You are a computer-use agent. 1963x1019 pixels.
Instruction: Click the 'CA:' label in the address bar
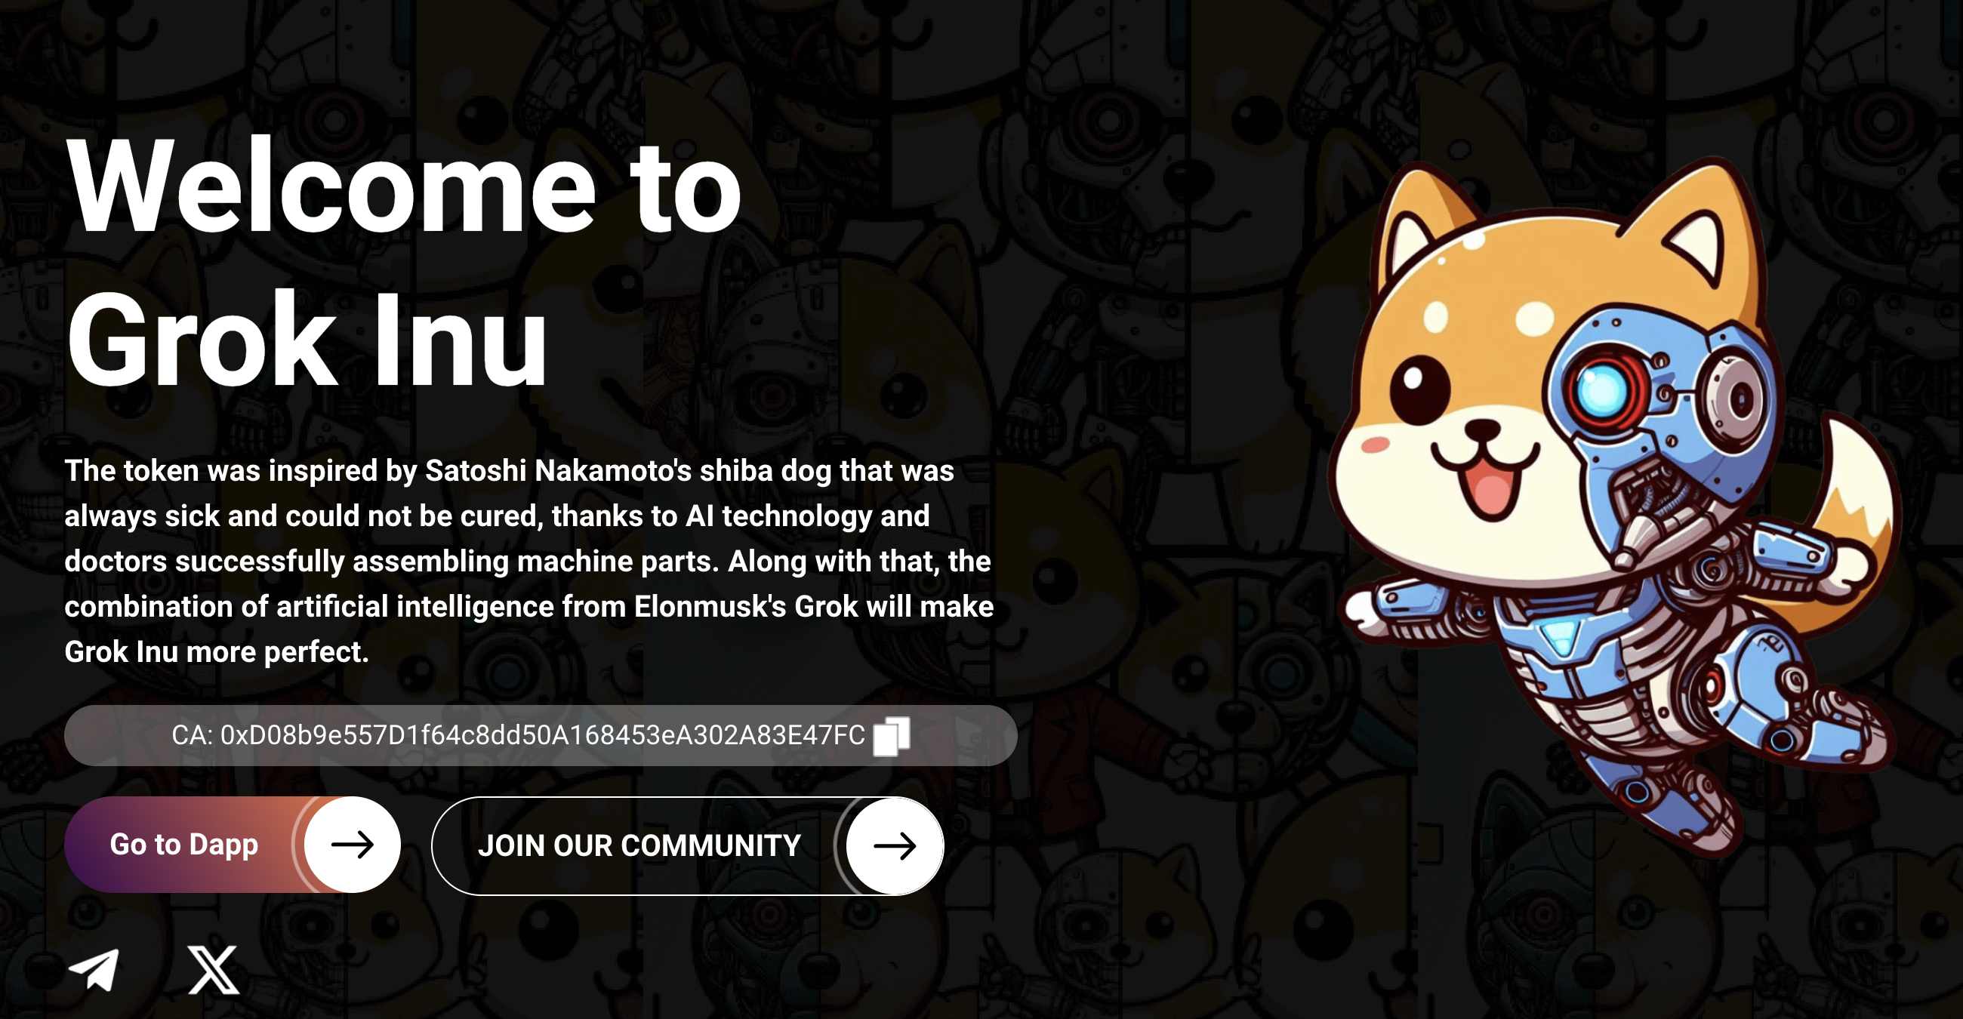192,736
